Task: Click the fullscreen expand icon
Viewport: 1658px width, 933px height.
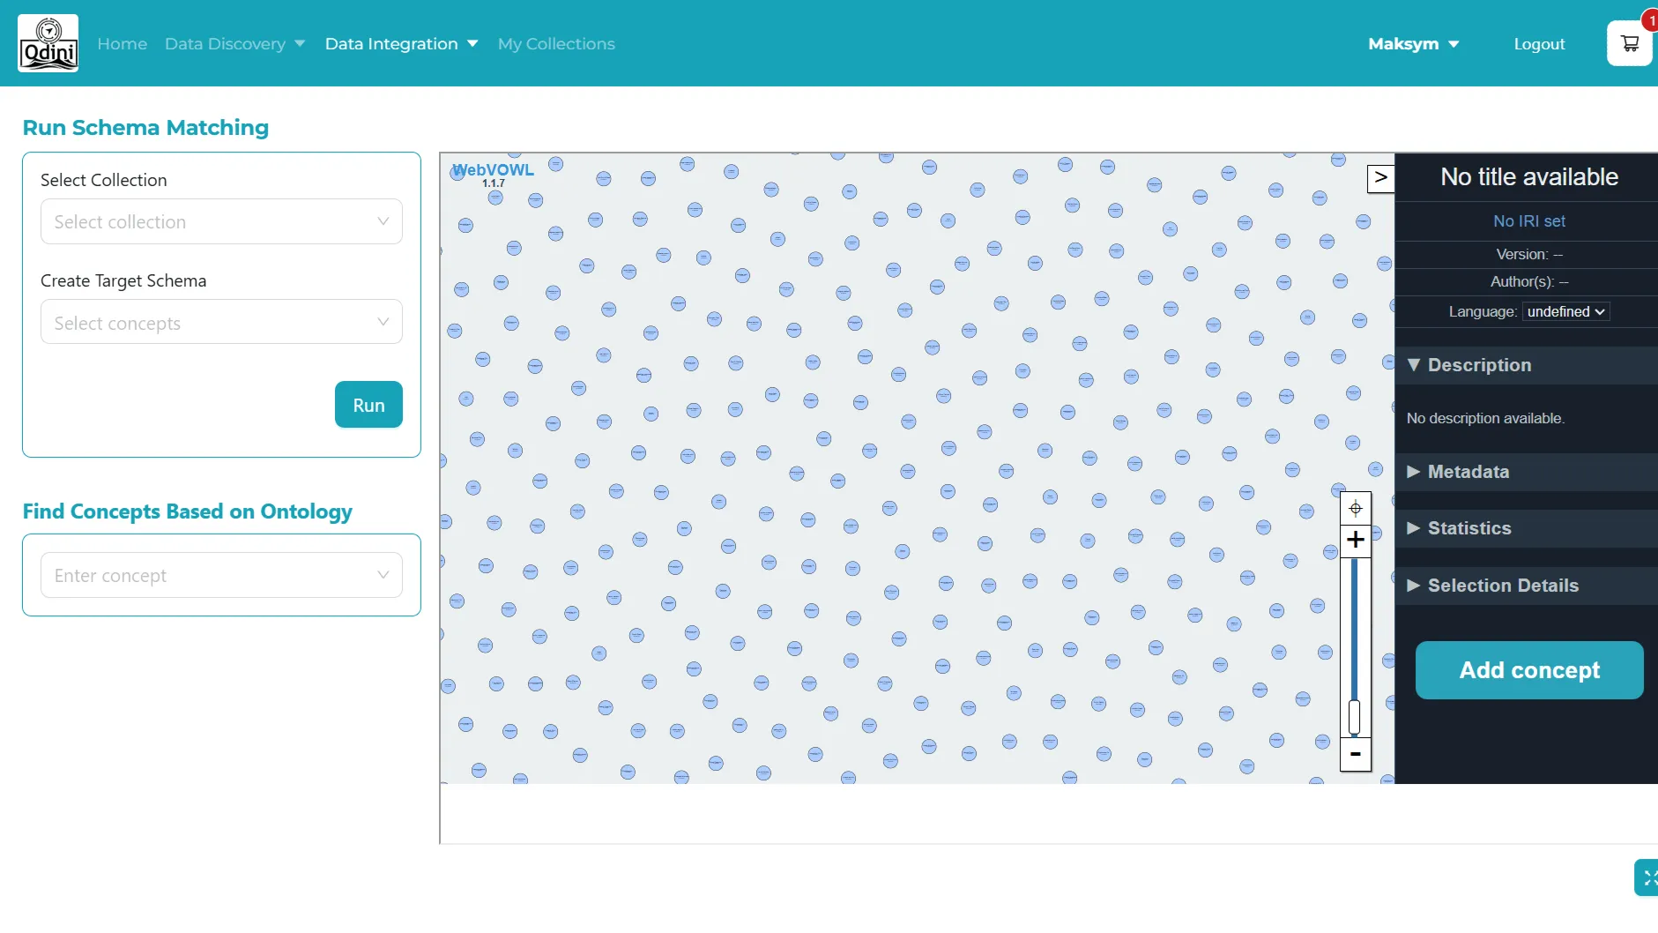Action: 1647,877
